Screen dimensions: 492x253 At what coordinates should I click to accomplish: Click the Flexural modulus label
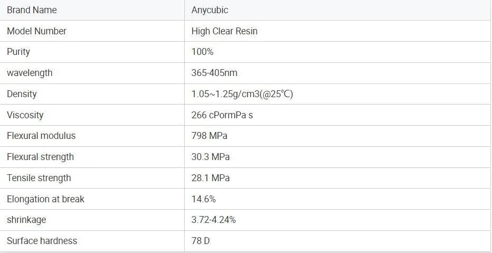[41, 136]
